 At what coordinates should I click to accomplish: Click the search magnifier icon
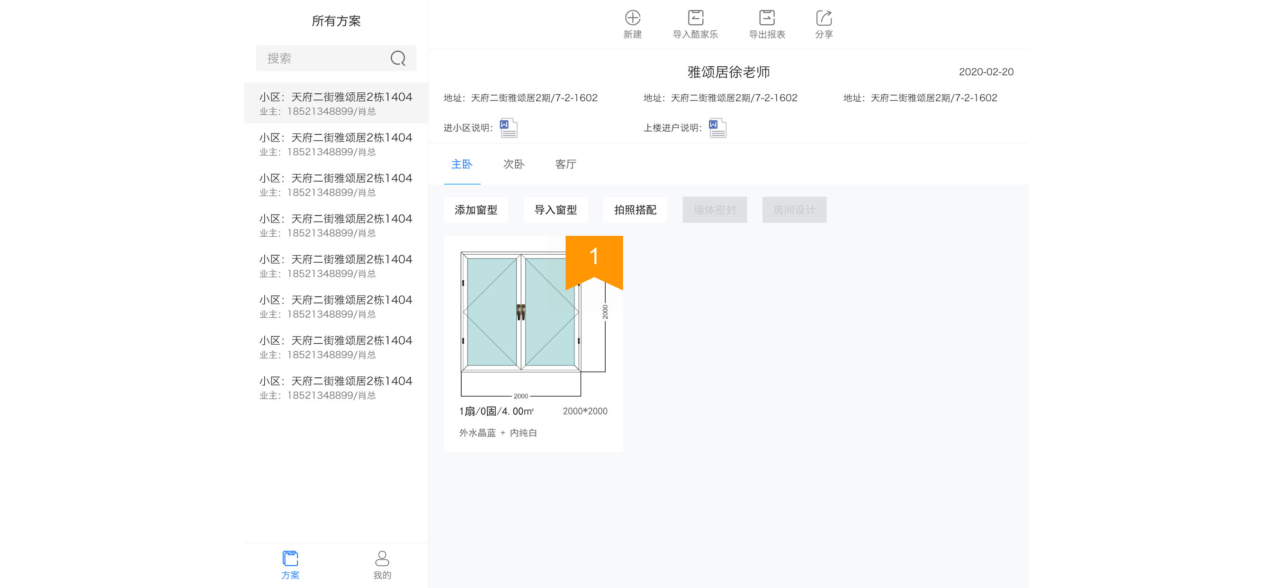pyautogui.click(x=398, y=58)
